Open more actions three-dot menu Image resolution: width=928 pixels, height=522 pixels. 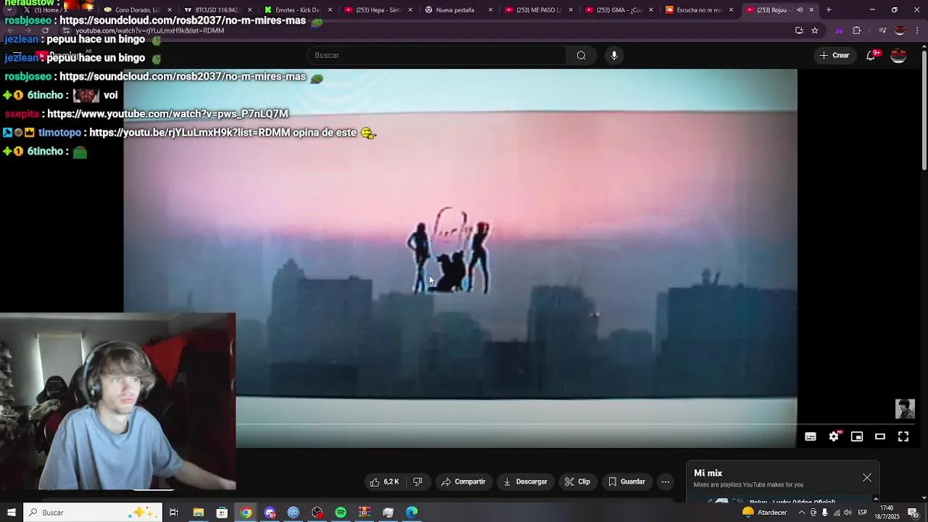coord(666,481)
